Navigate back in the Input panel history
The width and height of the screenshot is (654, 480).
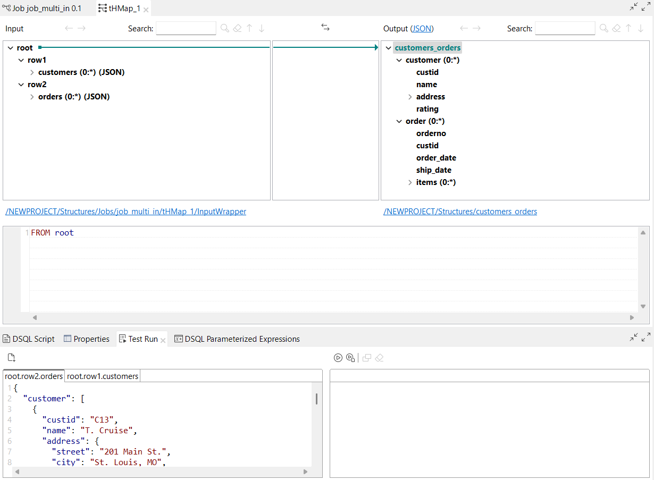pyautogui.click(x=69, y=28)
